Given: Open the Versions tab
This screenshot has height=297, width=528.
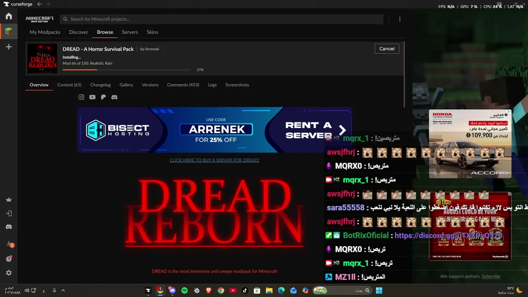Looking at the screenshot, I should pyautogui.click(x=150, y=85).
